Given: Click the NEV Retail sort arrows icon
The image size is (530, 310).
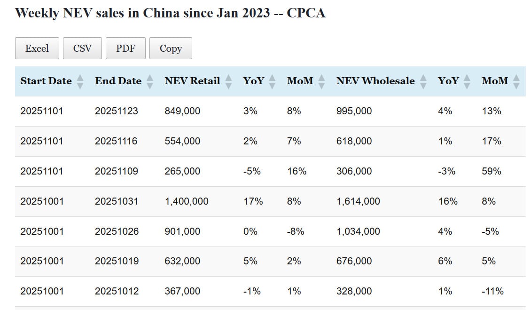Looking at the screenshot, I should pos(229,81).
